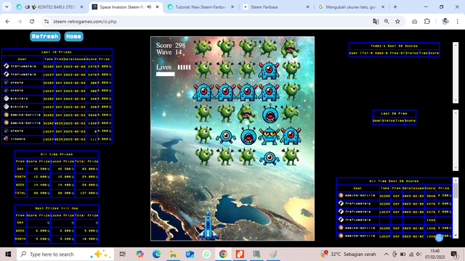Image resolution: width=465 pixels, height=261 pixels.
Task: Click the All Time Best 20 Scores heading
Action: coord(394,181)
